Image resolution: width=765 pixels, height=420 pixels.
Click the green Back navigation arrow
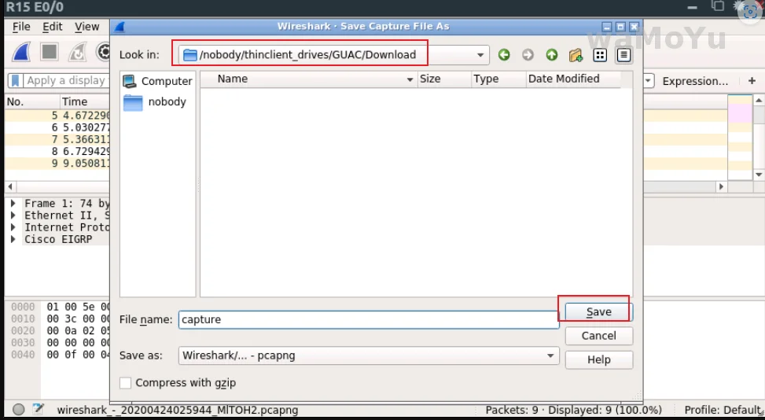504,55
